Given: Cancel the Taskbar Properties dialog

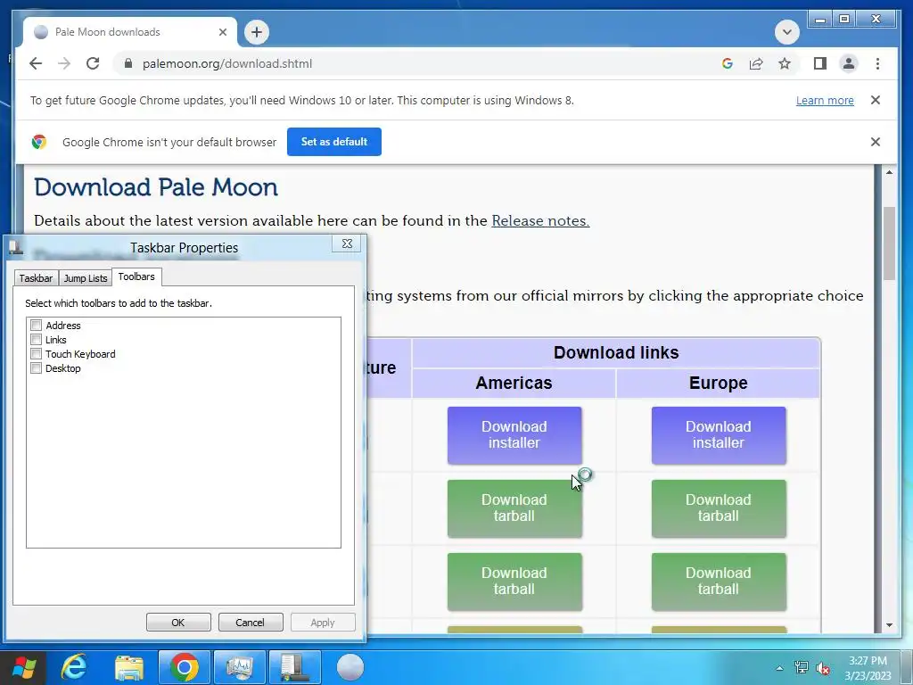Looking at the screenshot, I should pyautogui.click(x=251, y=622).
